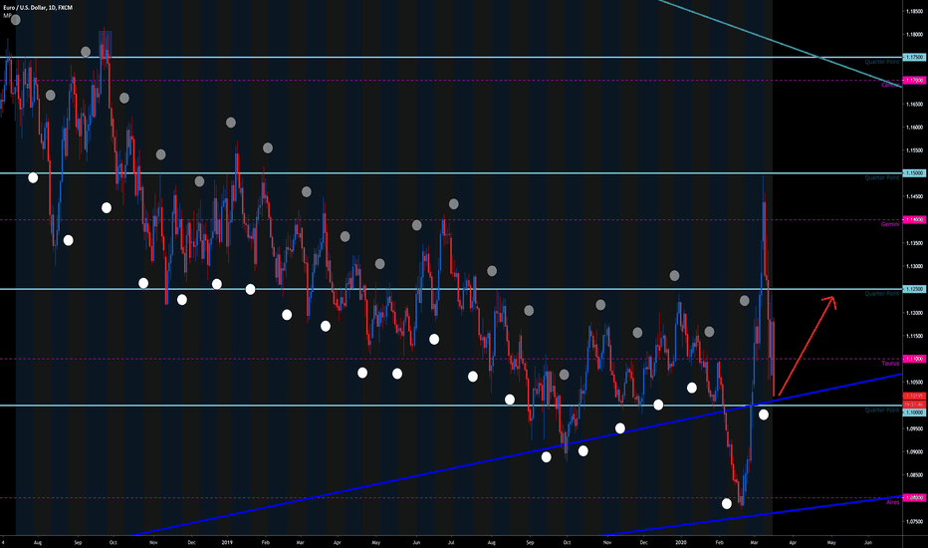Select Quarter Point label at 1.17500
This screenshot has height=548, width=928.
[882, 62]
